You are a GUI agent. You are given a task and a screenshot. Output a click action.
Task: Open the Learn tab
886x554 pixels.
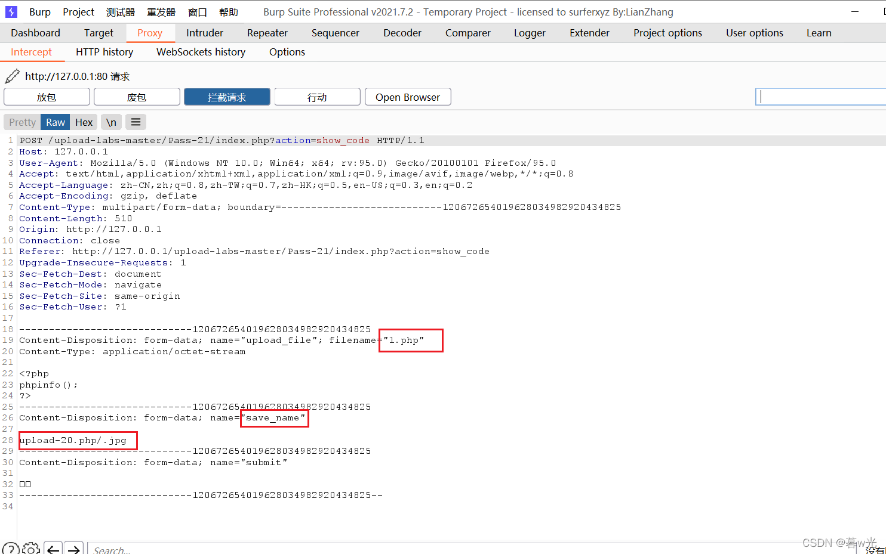[819, 33]
